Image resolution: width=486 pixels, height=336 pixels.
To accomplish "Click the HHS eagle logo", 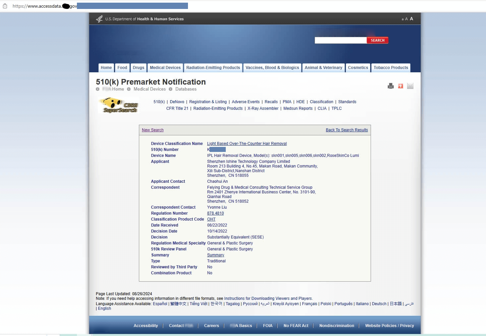I will coord(99,19).
